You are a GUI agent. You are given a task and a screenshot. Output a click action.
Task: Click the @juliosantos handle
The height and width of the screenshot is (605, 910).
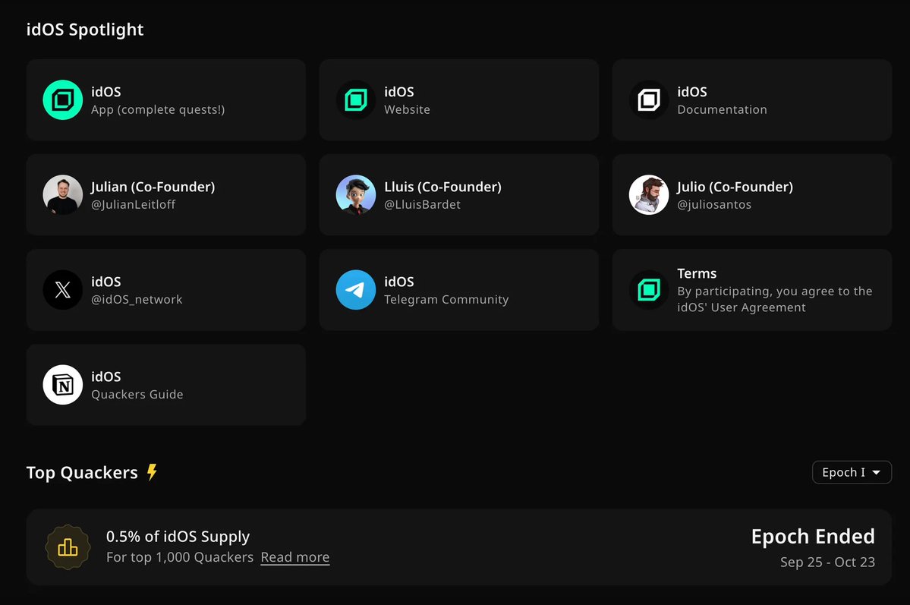714,204
